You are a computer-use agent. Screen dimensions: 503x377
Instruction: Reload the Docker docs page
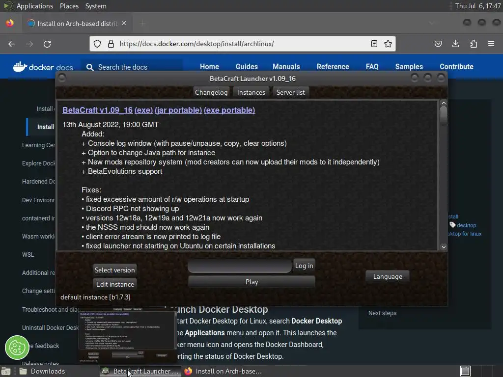47,44
